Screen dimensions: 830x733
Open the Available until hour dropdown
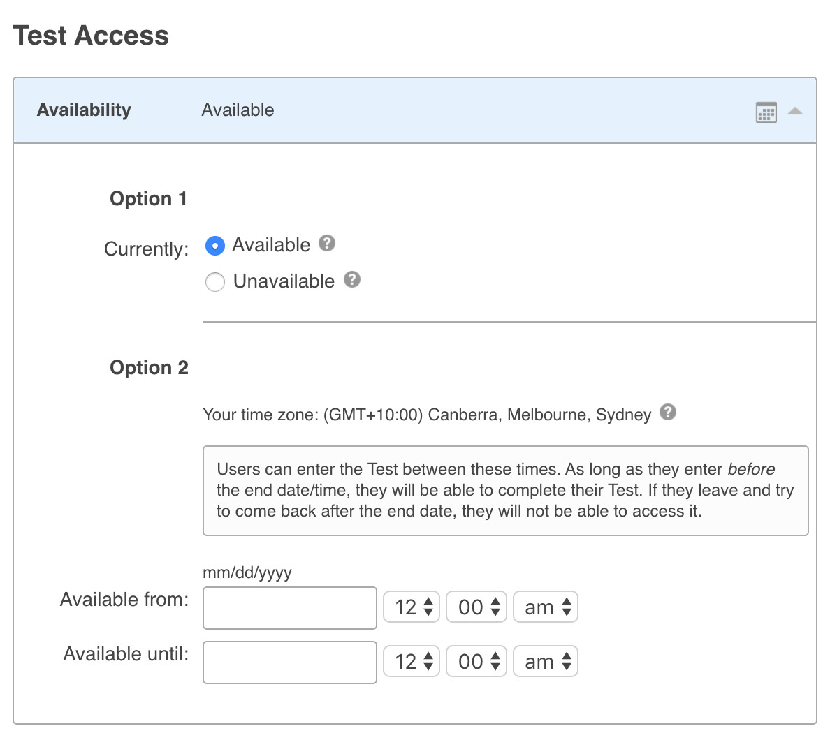click(x=412, y=662)
